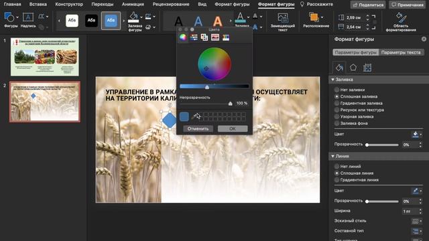Select the image palettes tab in Цвета dialog
429x241 pixels.
(x=215, y=37)
